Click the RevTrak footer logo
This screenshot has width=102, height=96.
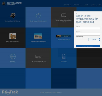click(x=10, y=92)
